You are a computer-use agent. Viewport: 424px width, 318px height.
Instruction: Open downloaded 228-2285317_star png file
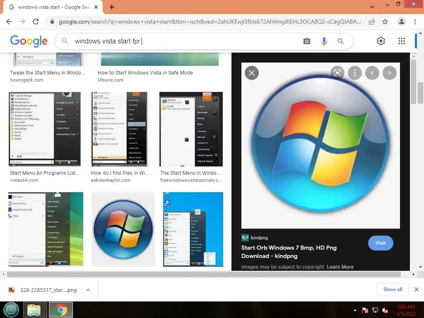tap(43, 290)
